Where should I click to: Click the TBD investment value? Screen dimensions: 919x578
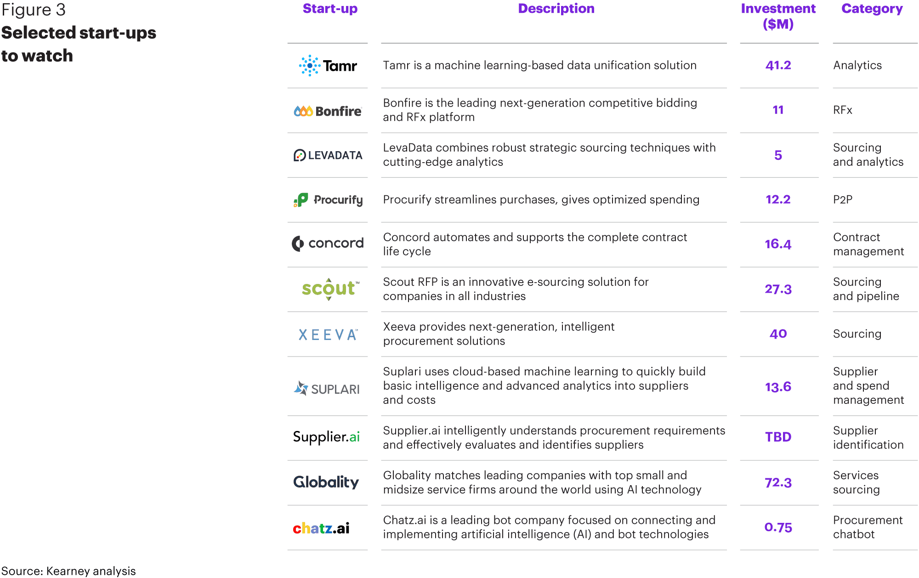point(778,437)
